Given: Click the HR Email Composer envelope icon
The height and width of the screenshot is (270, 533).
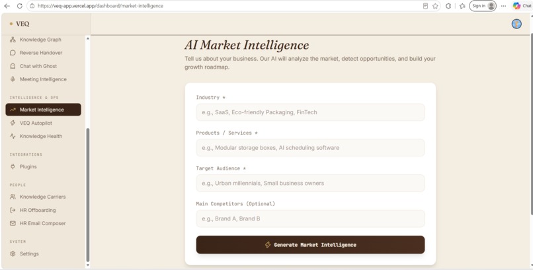Looking at the screenshot, I should point(13,224).
